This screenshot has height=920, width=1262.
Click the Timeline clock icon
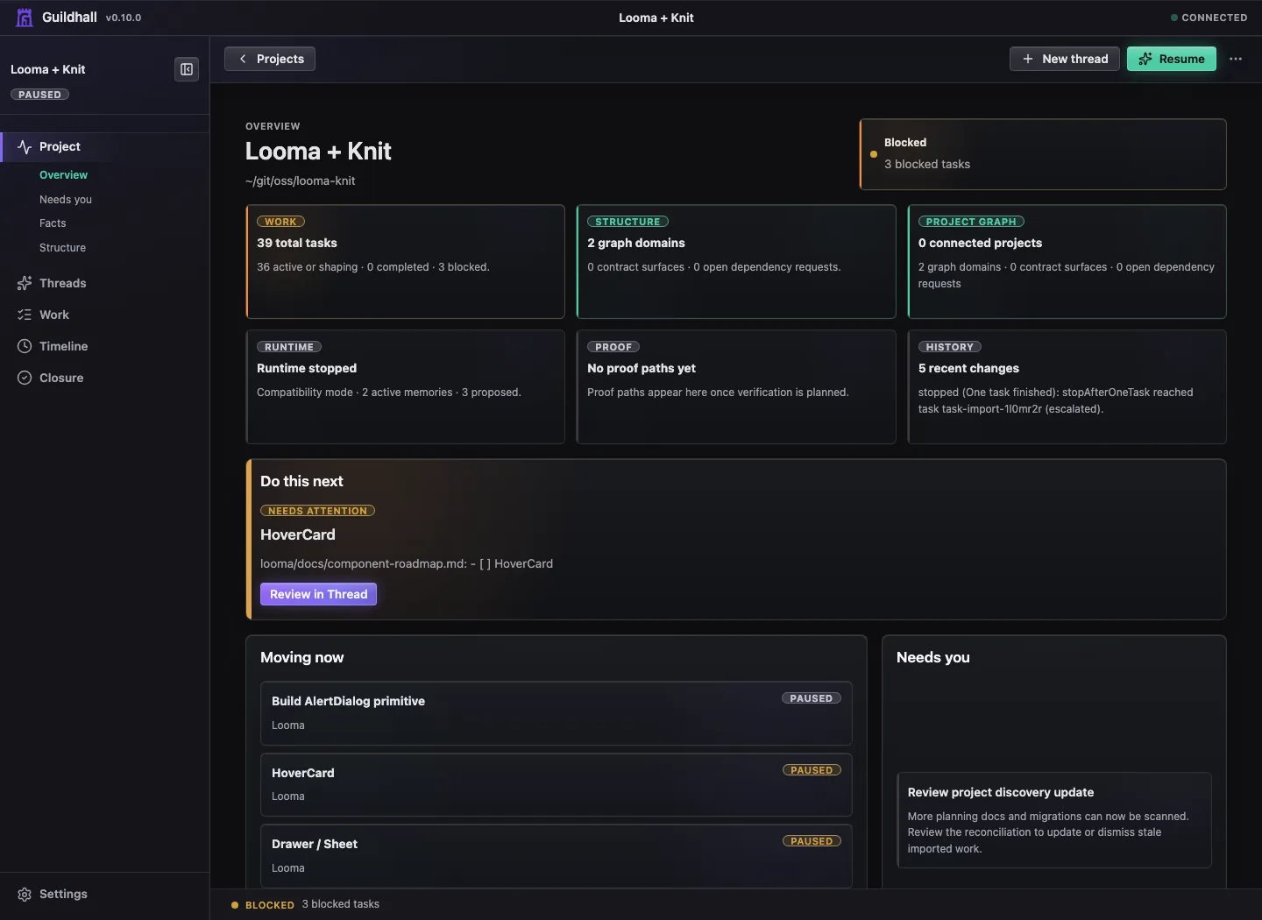pos(25,346)
